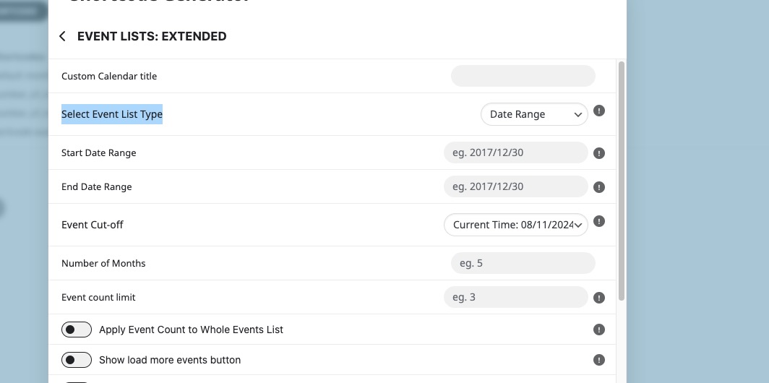Click the End Date Range input field
The width and height of the screenshot is (769, 383).
pyautogui.click(x=516, y=186)
